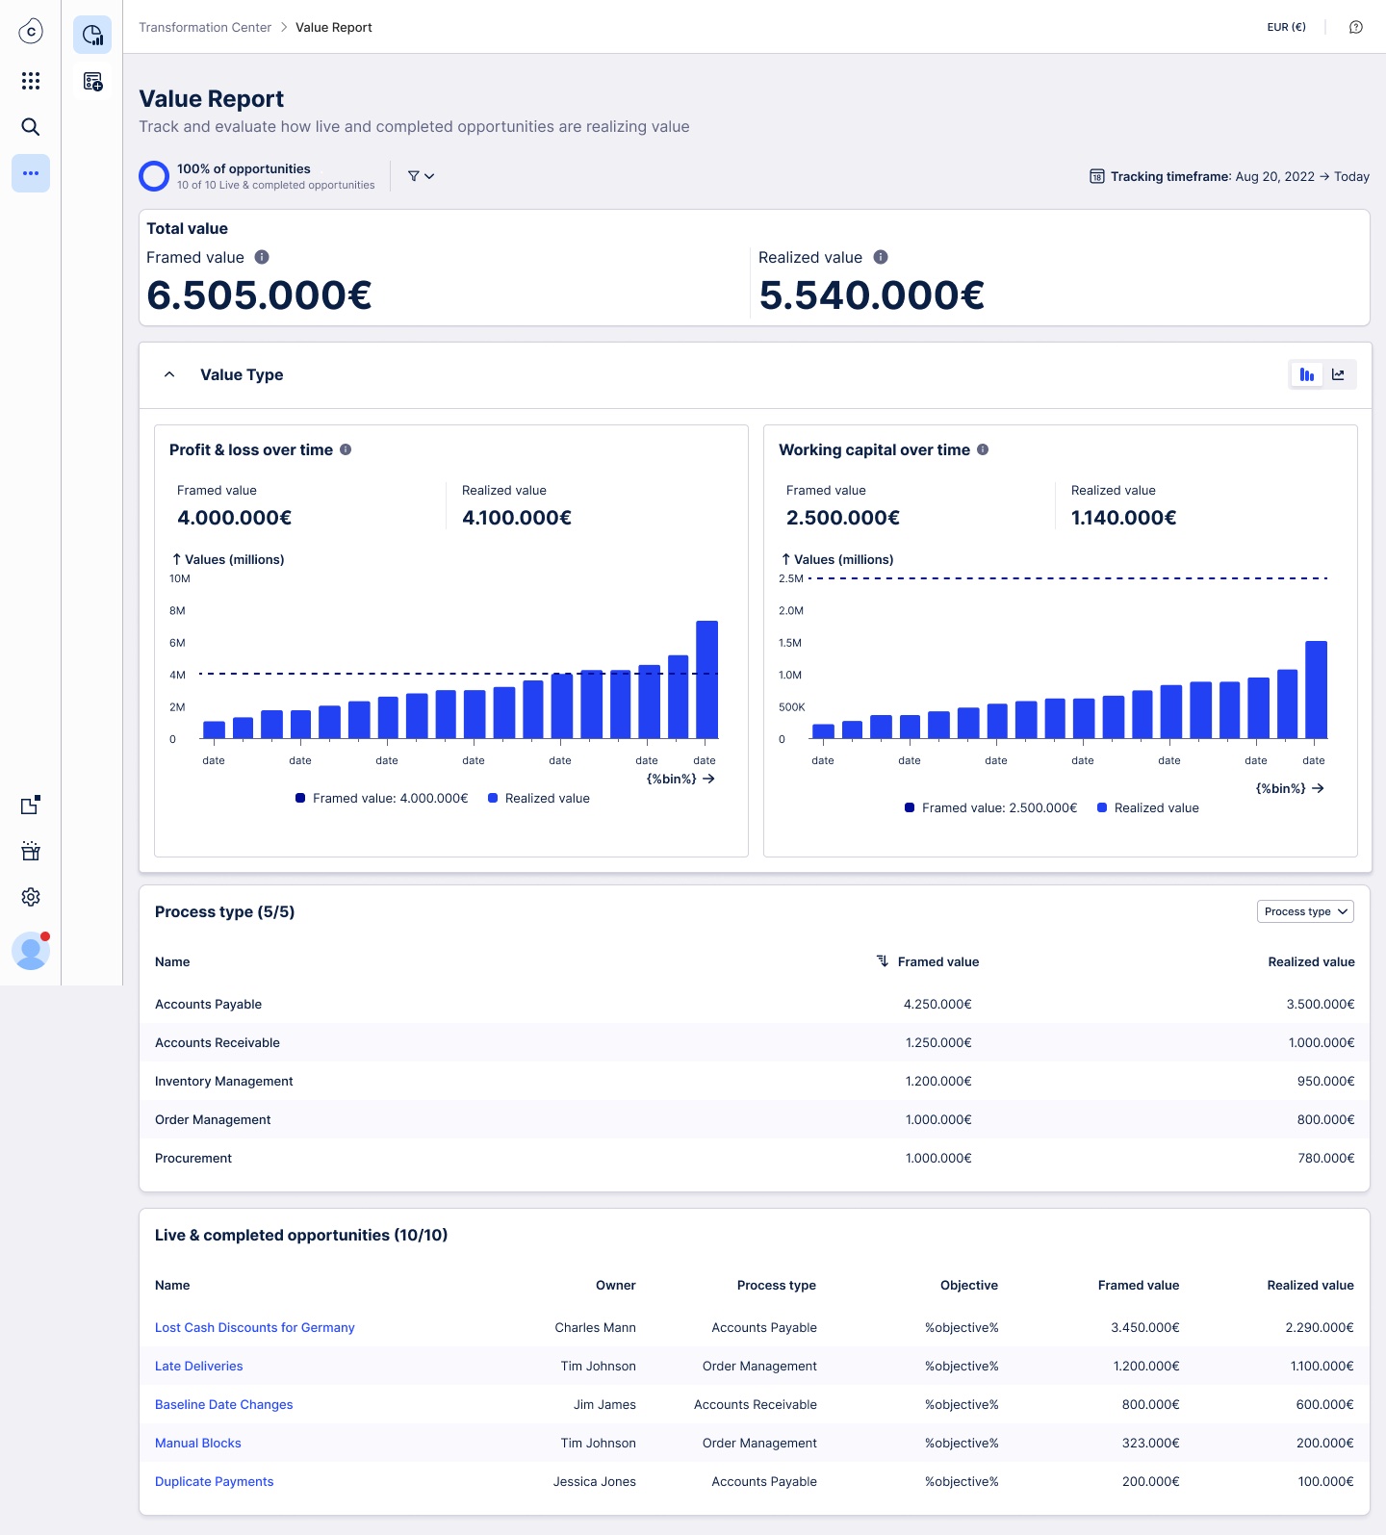Click the 1.140.000€ Working capital realized value

tap(1124, 518)
